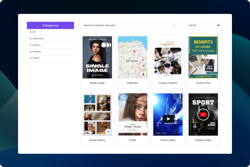Viewport: 250px width, 167px height.
Task: Click the Single Image title link
Action: (97, 83)
